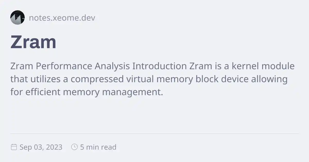309x162 pixels.
Task: Select the words "block device" in the description
Action: 222,79
